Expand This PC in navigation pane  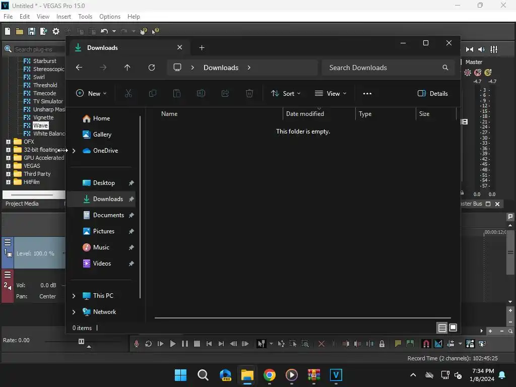click(x=74, y=296)
